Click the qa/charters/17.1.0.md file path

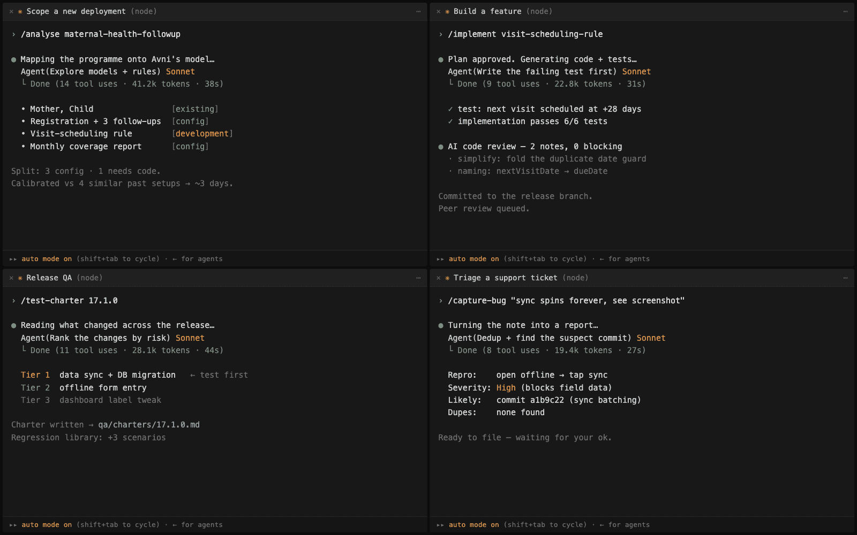pyautogui.click(x=149, y=425)
